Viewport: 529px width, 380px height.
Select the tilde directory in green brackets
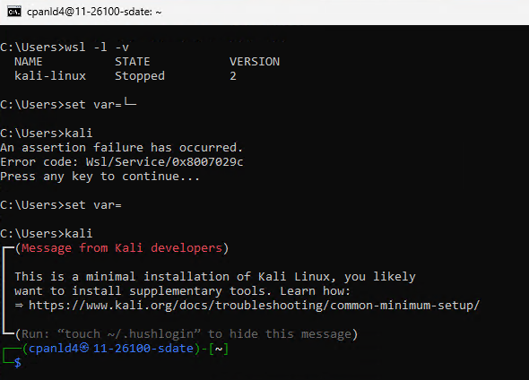219,349
